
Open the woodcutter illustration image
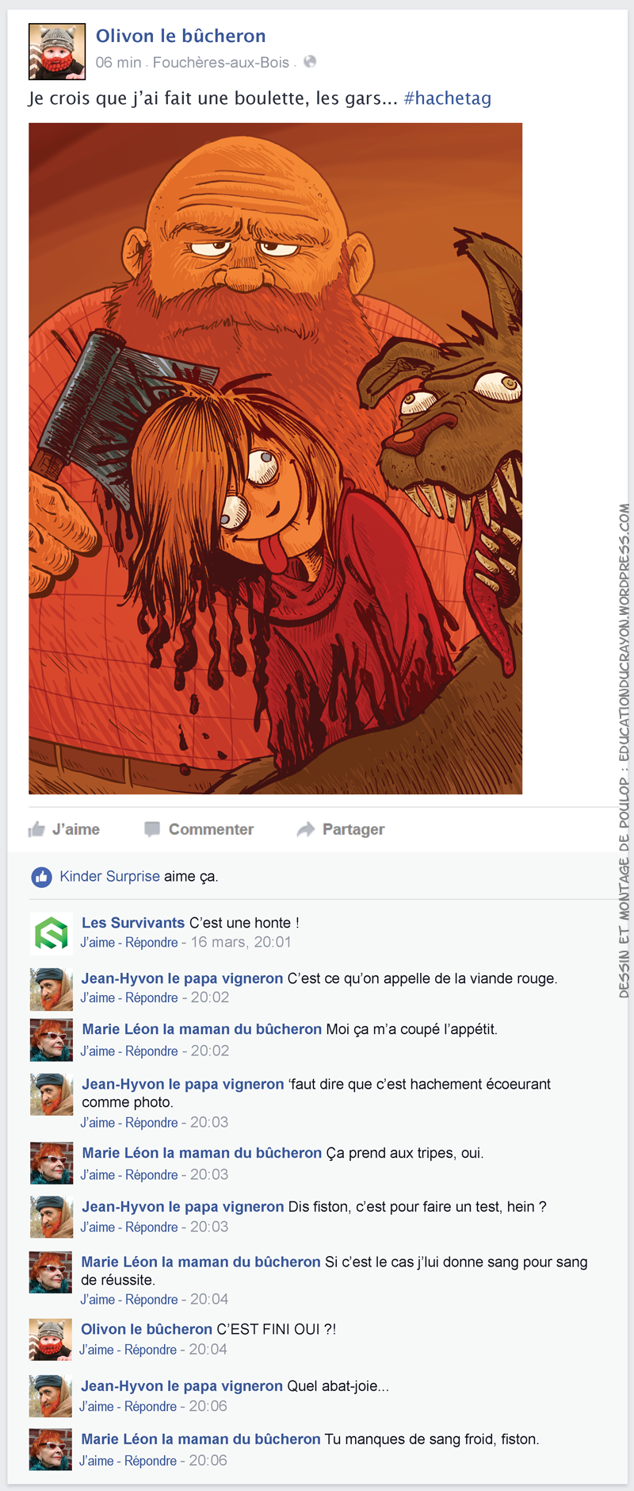pyautogui.click(x=276, y=459)
